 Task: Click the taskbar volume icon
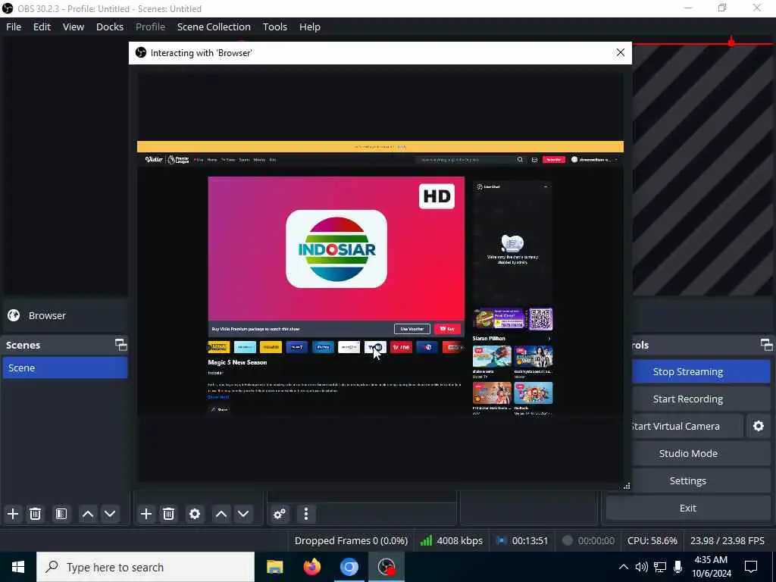[641, 567]
